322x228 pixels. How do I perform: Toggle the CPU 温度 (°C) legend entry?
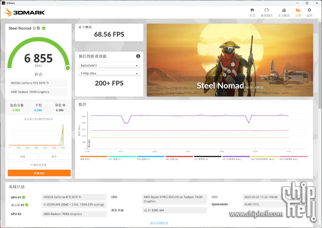122,158
